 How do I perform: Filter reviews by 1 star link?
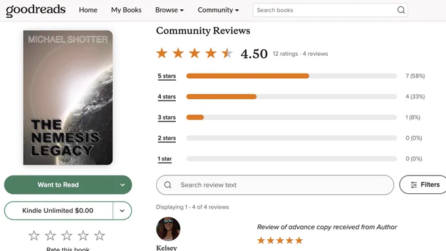click(165, 159)
